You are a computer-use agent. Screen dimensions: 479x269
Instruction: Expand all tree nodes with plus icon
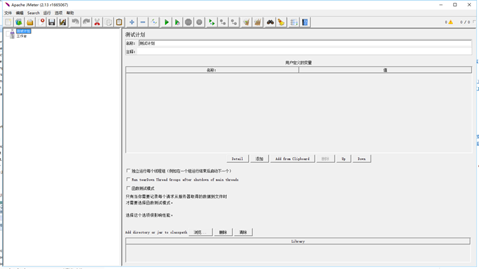coord(132,23)
